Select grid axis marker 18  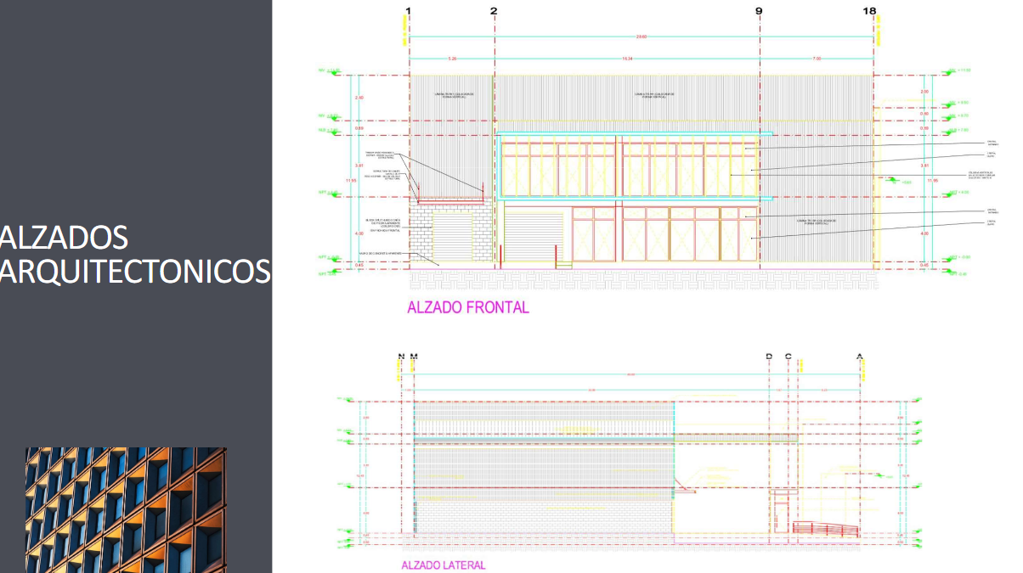click(869, 11)
